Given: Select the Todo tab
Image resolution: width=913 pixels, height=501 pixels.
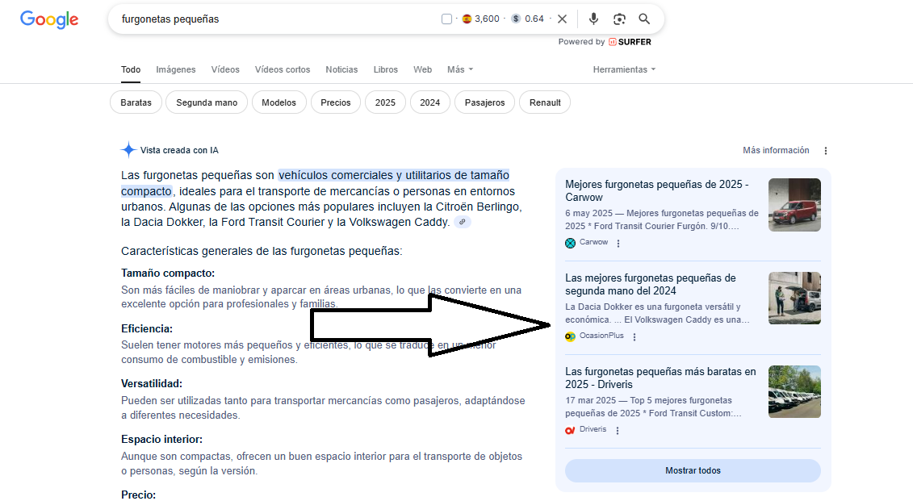Looking at the screenshot, I should pyautogui.click(x=131, y=69).
